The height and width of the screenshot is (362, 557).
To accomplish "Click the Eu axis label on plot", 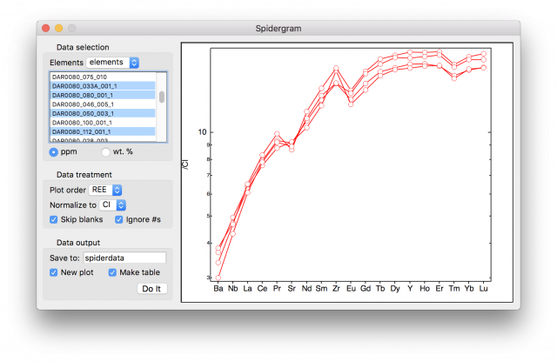I will click(x=351, y=288).
